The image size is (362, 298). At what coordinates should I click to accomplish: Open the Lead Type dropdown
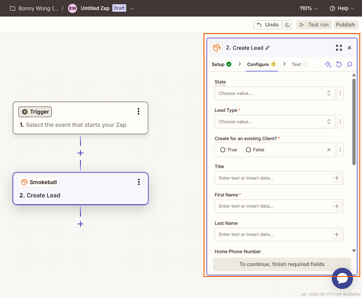tap(275, 121)
